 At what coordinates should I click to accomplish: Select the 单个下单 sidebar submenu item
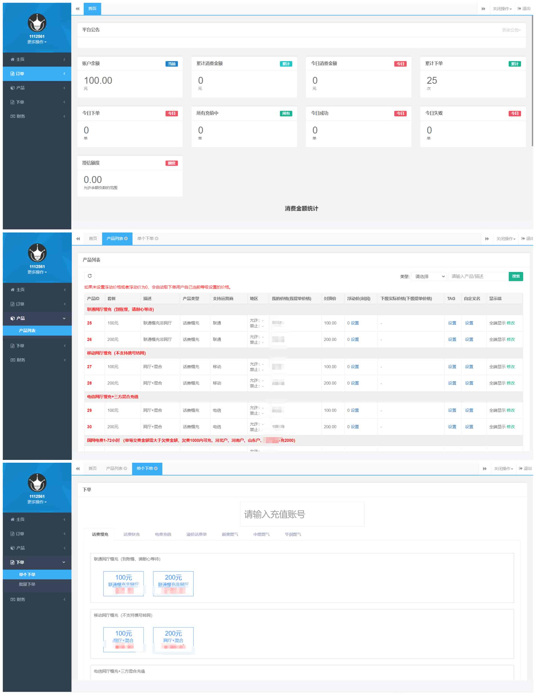pyautogui.click(x=27, y=574)
